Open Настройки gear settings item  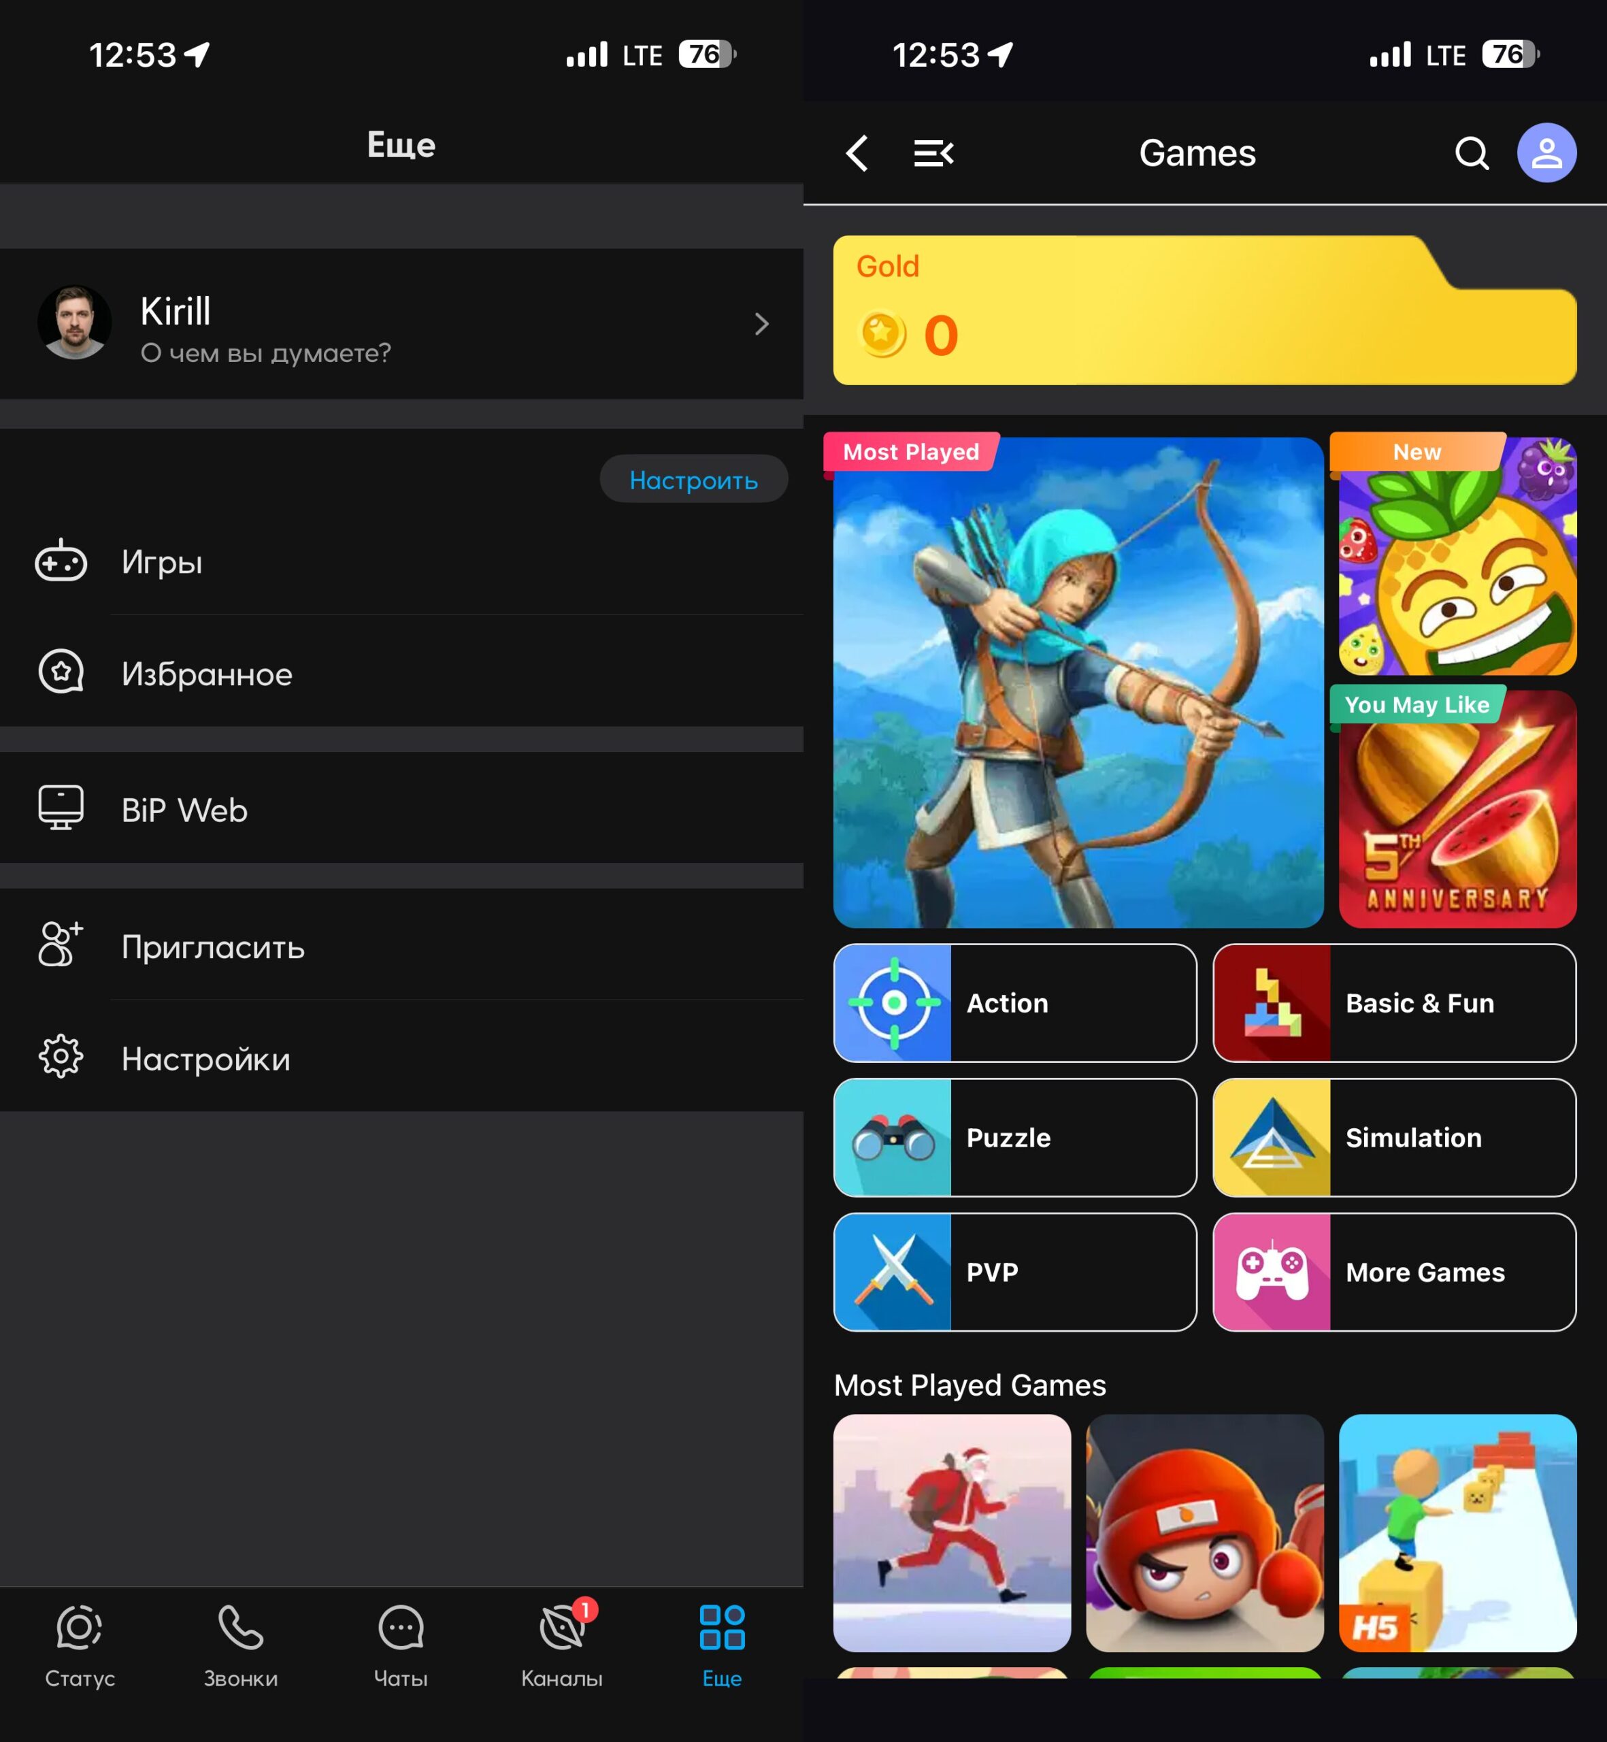tap(205, 1058)
